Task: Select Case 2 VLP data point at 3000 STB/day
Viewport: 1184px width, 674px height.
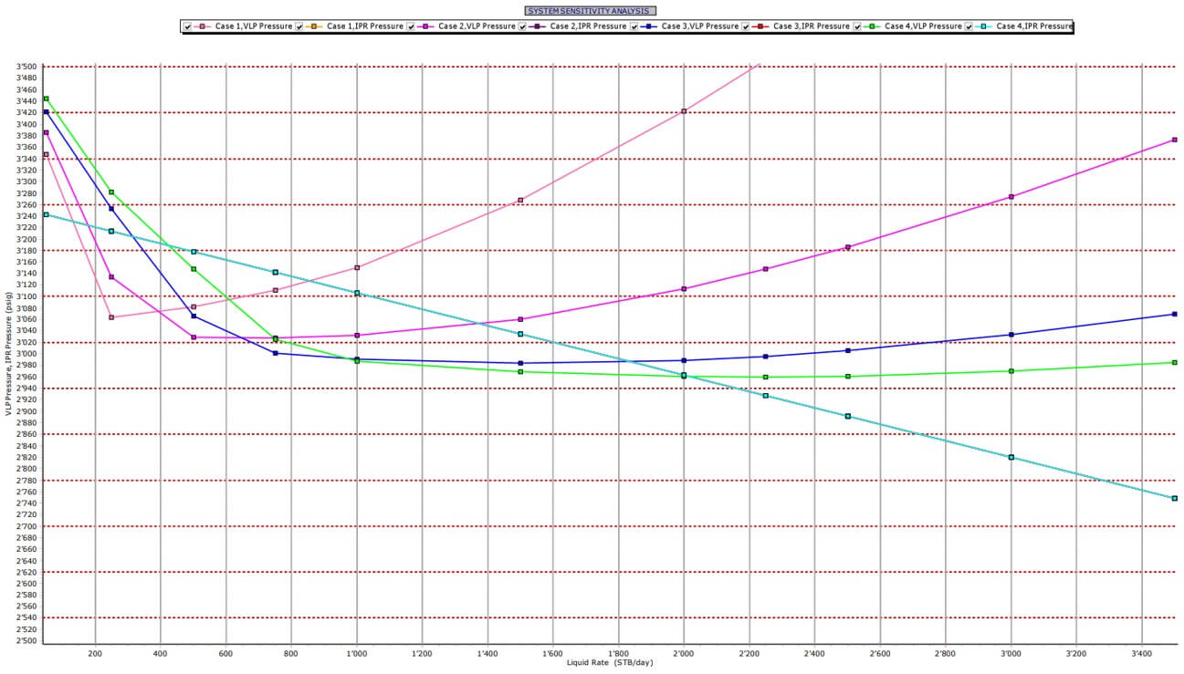Action: tap(1011, 197)
